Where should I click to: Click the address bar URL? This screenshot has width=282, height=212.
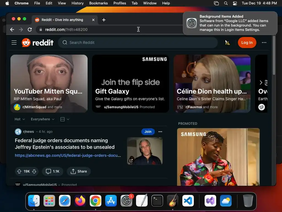pos(66,30)
